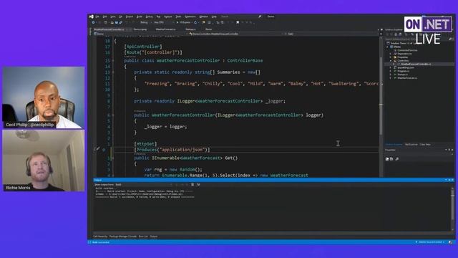Clear all output with the clear icon
Screen dimensions: 458x258
click(193, 185)
